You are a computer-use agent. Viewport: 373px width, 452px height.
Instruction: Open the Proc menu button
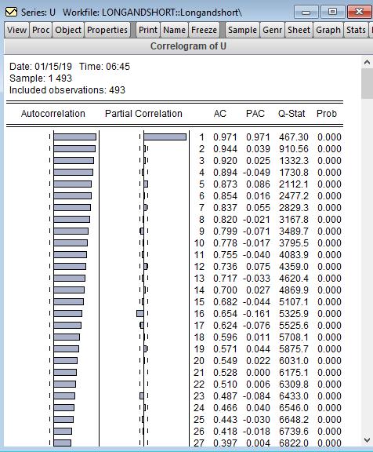[x=41, y=30]
